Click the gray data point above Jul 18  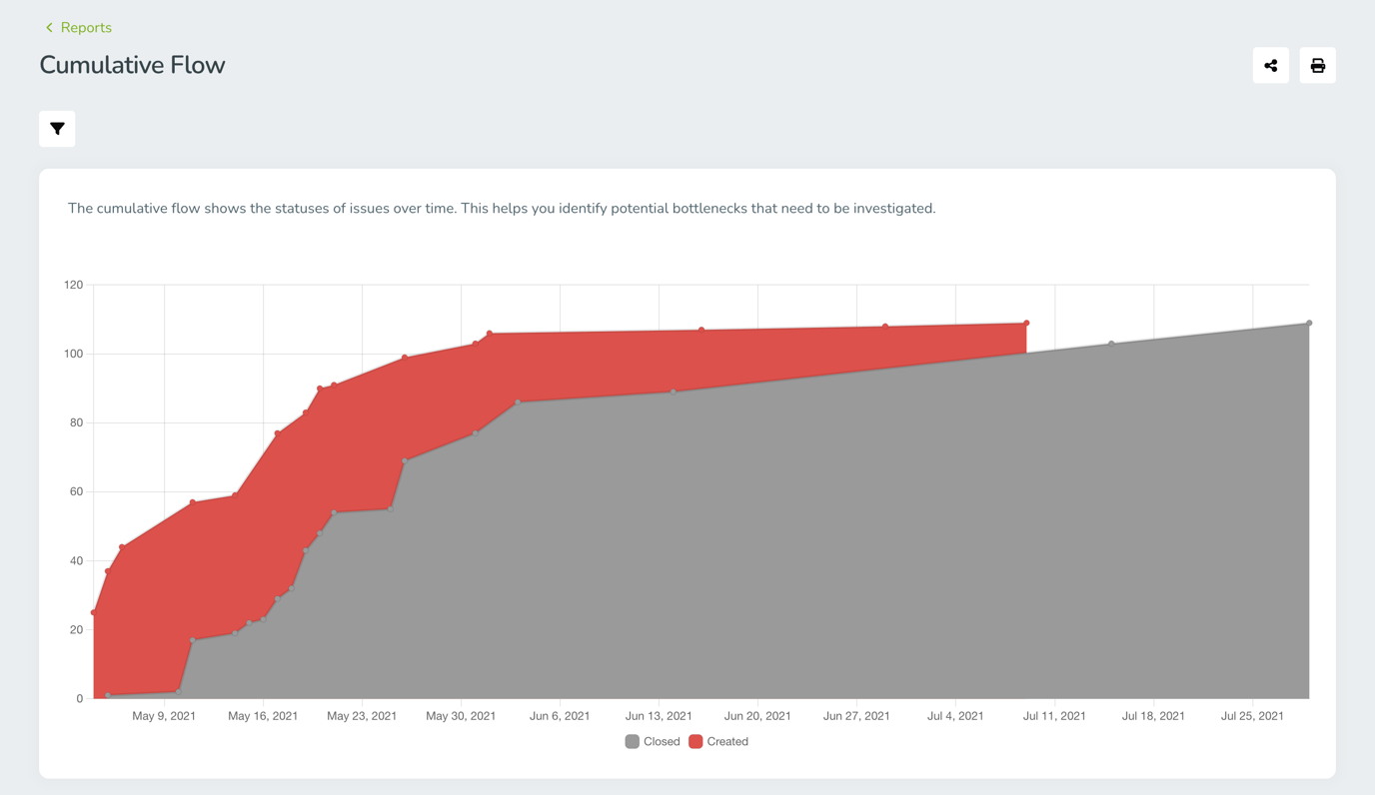coord(1109,343)
